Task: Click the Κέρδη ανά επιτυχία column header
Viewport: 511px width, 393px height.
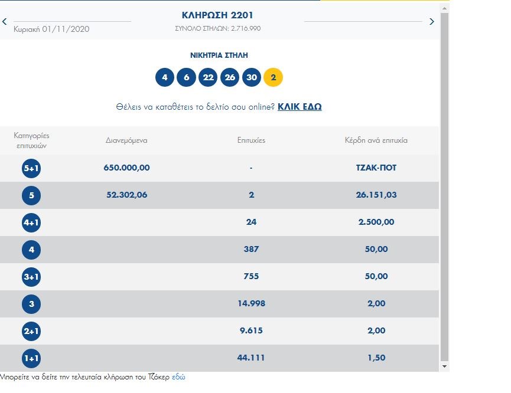Action: click(x=376, y=140)
